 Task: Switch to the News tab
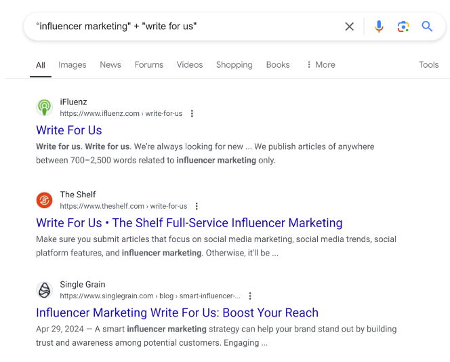(x=110, y=65)
